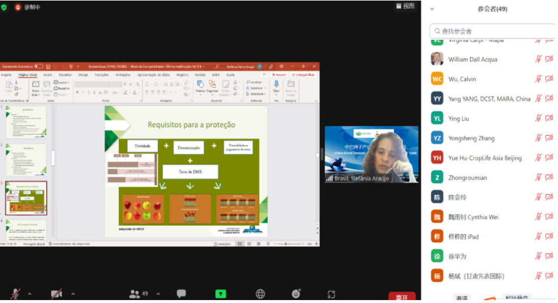
Task: Open the interpretation globe icon
Action: [260, 294]
